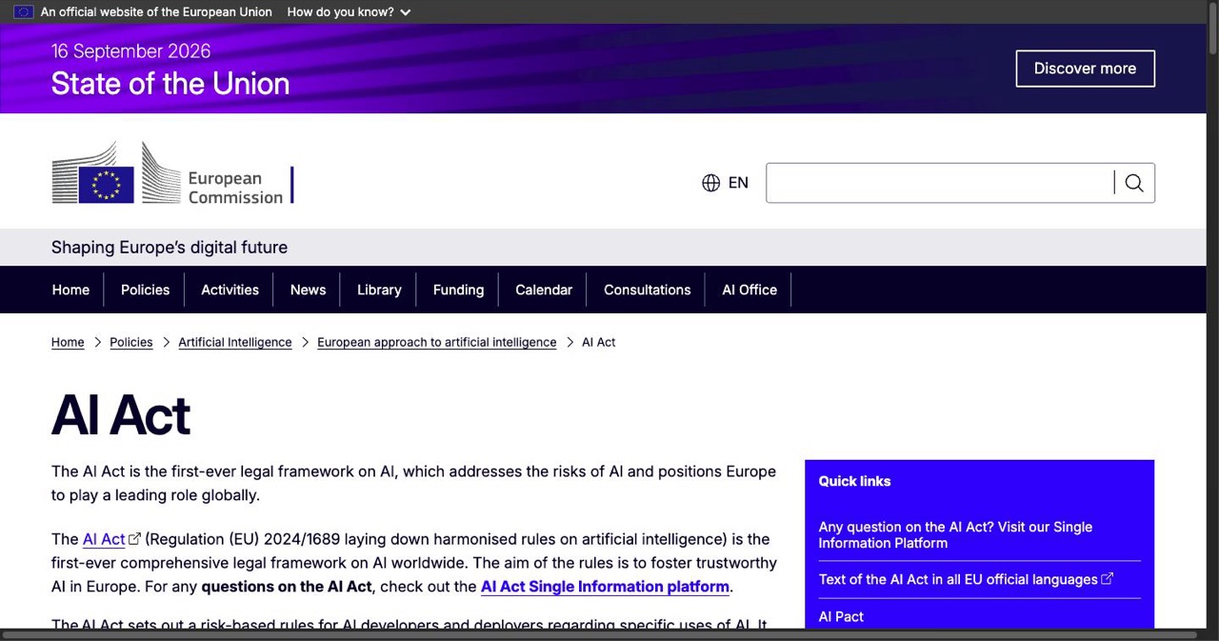Click the Discover more button

pos(1085,69)
